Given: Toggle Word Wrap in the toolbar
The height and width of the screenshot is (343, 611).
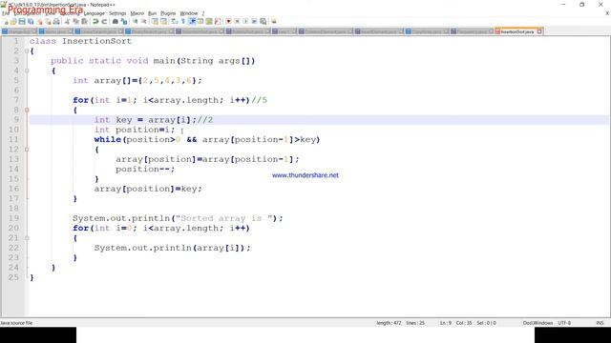Looking at the screenshot, I should point(175,21).
